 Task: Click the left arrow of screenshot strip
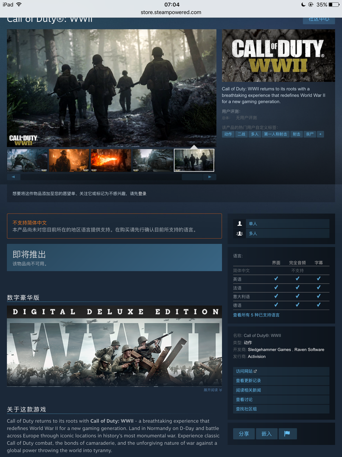point(13,177)
